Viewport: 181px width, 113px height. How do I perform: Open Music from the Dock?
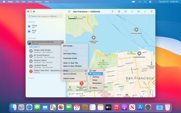(x=116, y=107)
